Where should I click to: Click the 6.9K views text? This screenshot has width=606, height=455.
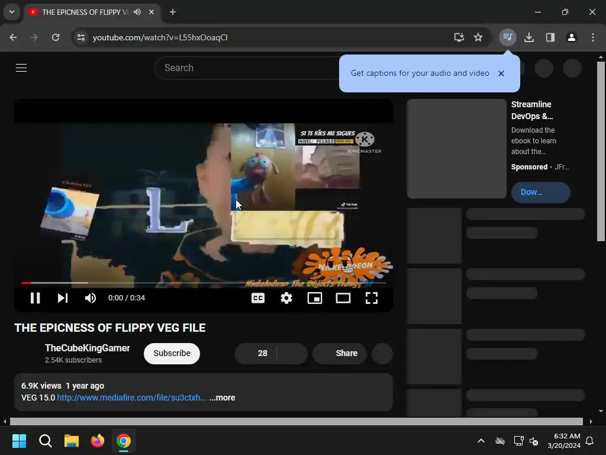[41, 386]
